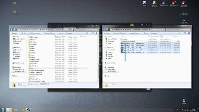
Task: Click change view icon in right Explorer window
Action: coord(179,33)
